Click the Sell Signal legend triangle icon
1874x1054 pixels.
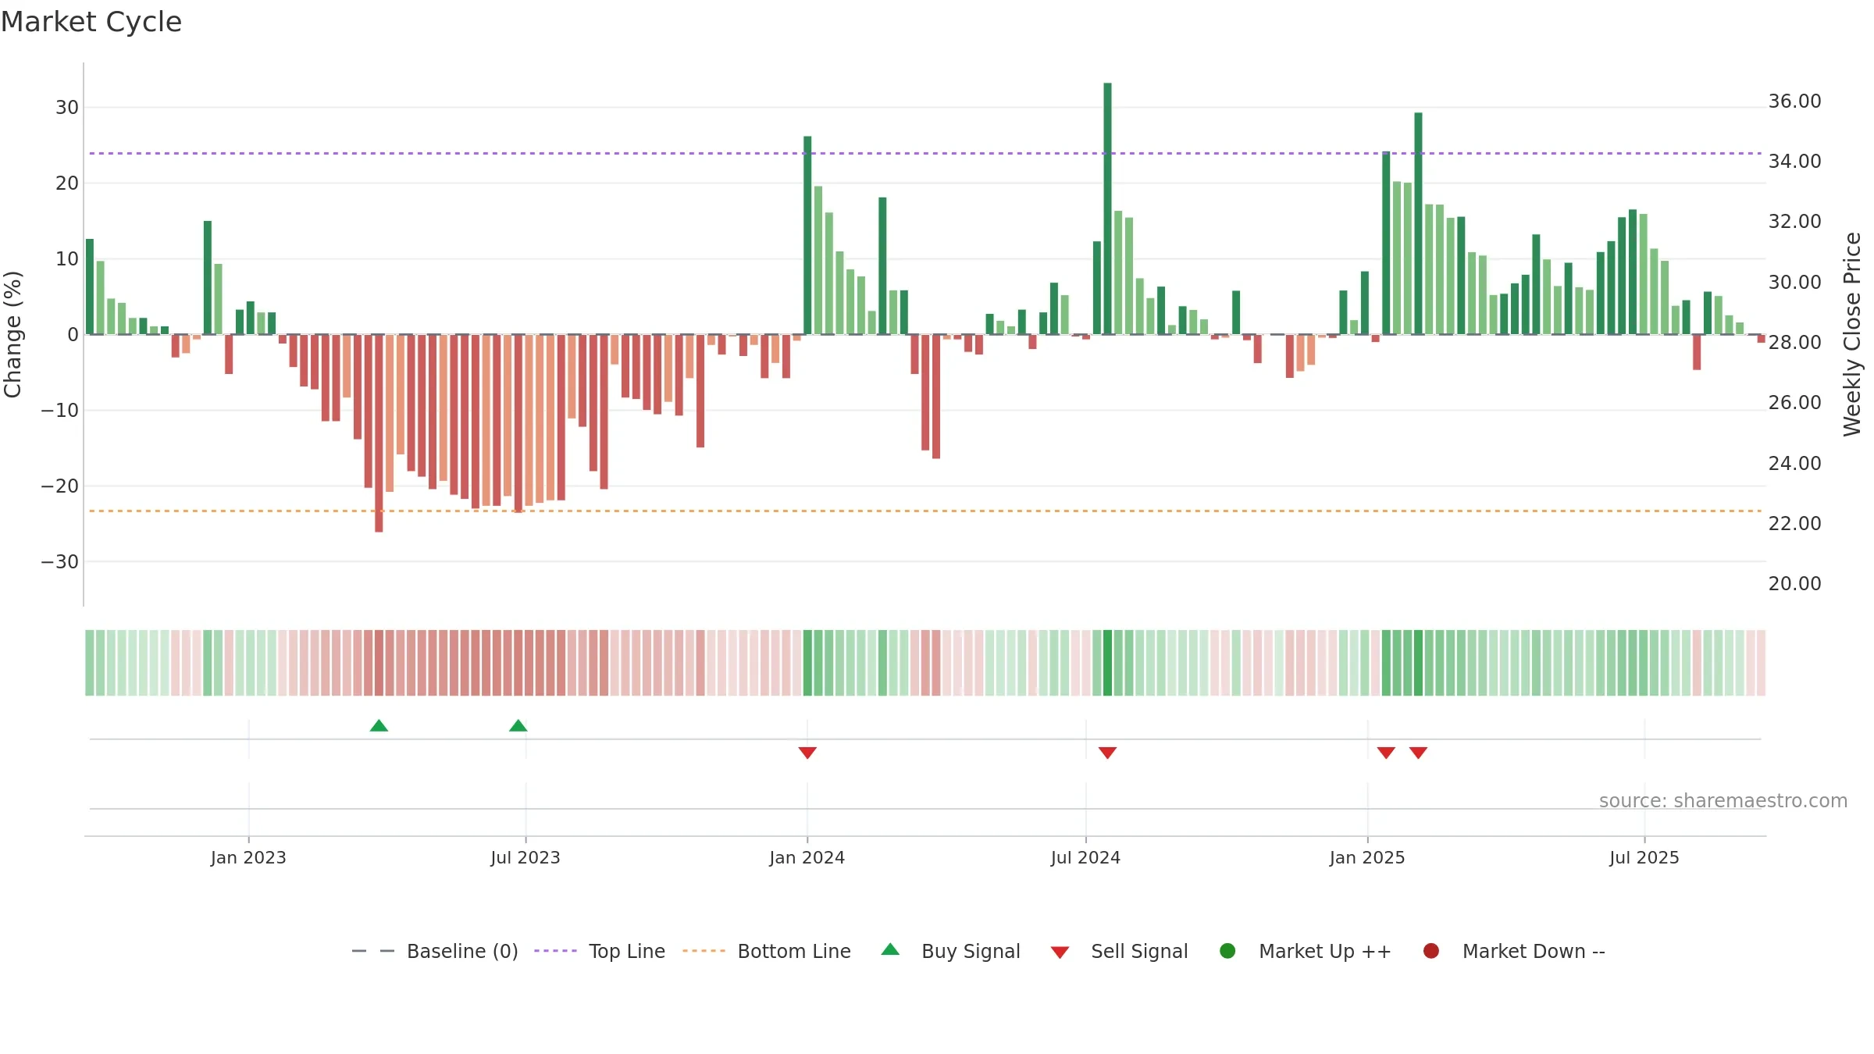tap(1060, 953)
